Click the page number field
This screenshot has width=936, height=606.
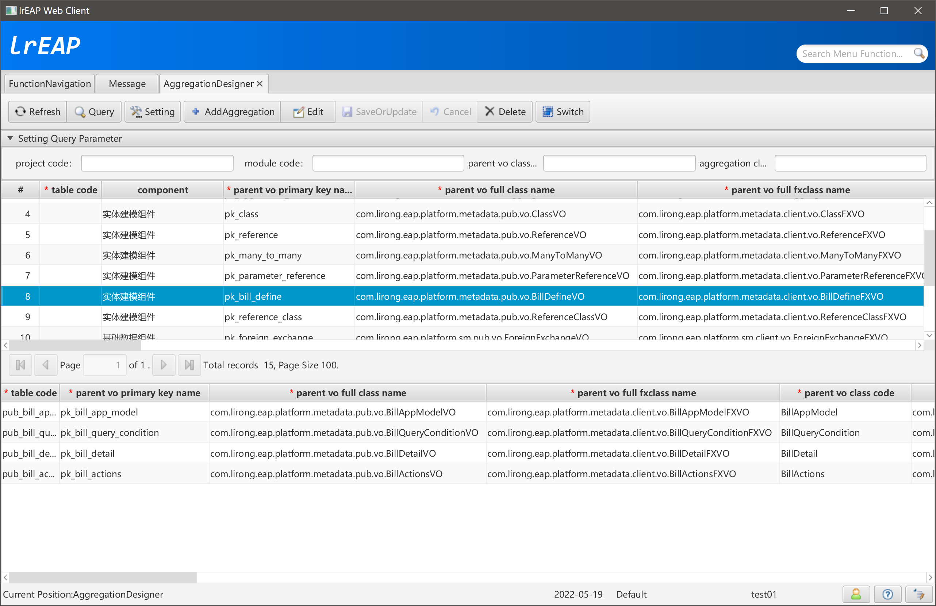coord(105,365)
